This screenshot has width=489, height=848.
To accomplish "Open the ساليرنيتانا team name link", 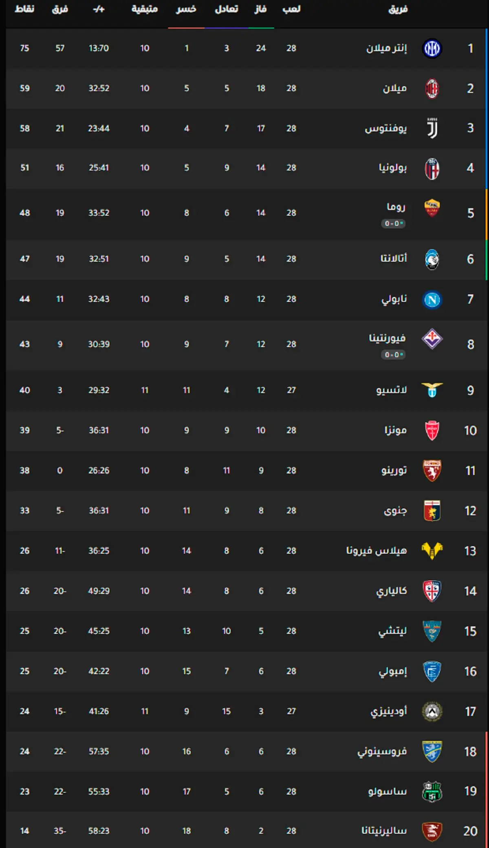I will pos(384,831).
